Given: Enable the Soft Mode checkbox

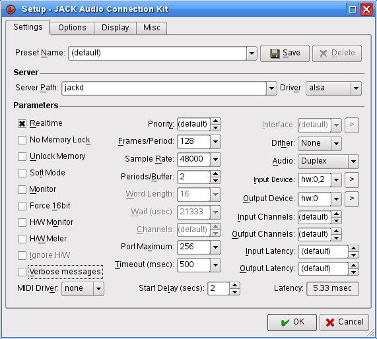Looking at the screenshot, I should pos(22,173).
